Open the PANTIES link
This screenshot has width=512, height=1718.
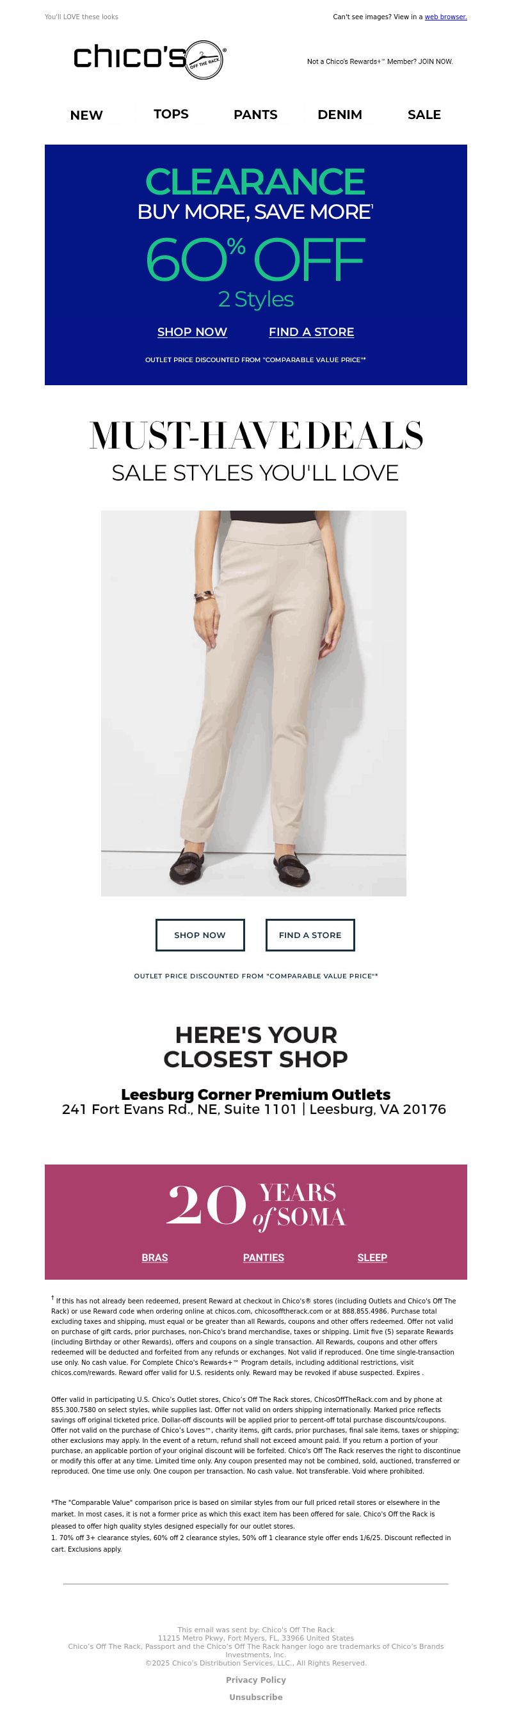click(263, 1257)
